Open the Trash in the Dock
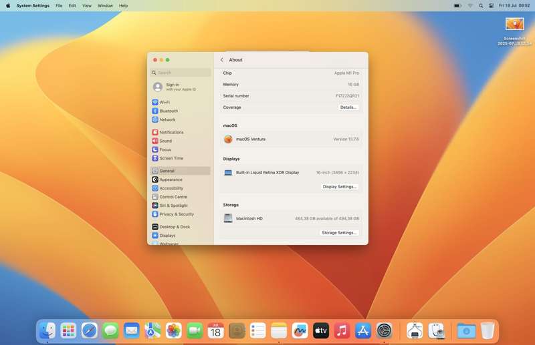The width and height of the screenshot is (535, 345). pos(488,330)
